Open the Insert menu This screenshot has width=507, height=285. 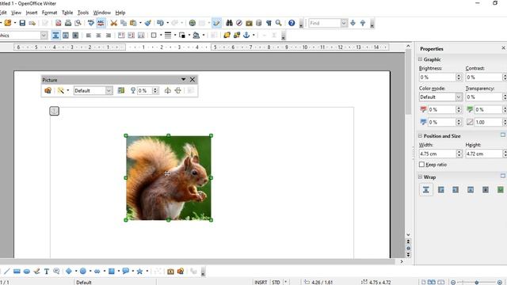[x=32, y=13]
